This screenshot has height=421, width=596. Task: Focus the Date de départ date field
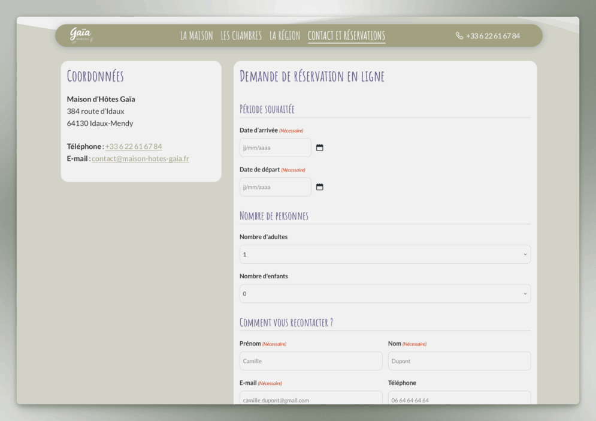pos(275,187)
